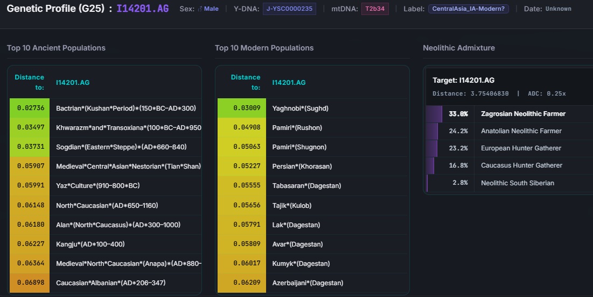The height and width of the screenshot is (297, 593).
Task: Select Tabasaran (Dagestan) modern population
Action: click(x=312, y=185)
